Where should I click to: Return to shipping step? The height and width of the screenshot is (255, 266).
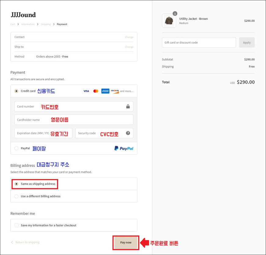pyautogui.click(x=28, y=242)
